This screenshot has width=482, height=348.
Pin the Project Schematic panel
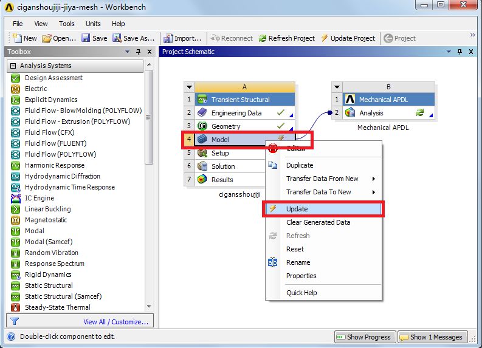point(460,52)
